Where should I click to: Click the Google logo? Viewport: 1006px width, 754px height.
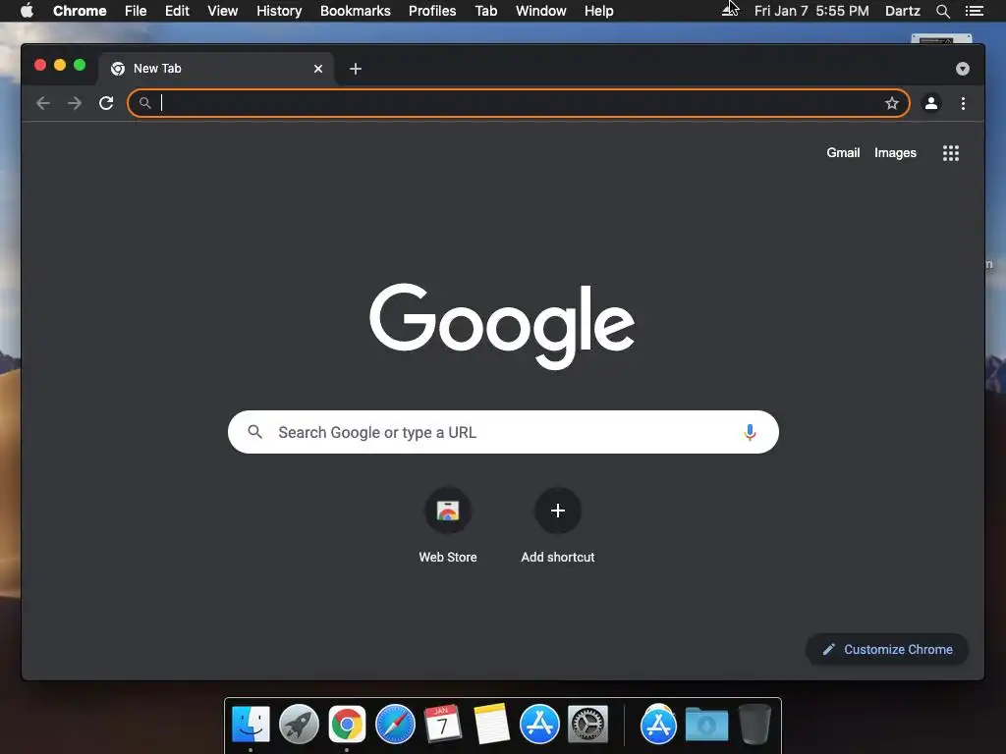502,326
